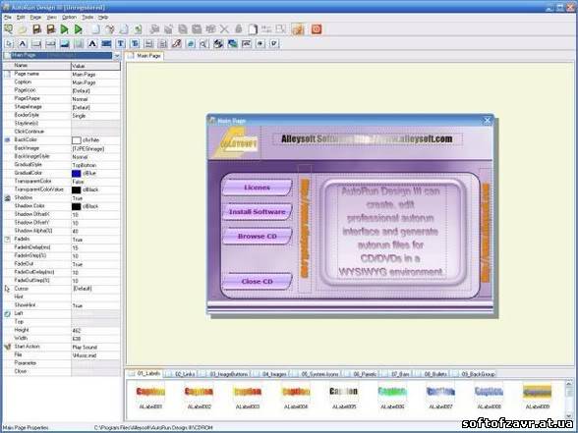Click the PageShape value Normal
Viewport: 578px width, 433px height.
point(95,99)
